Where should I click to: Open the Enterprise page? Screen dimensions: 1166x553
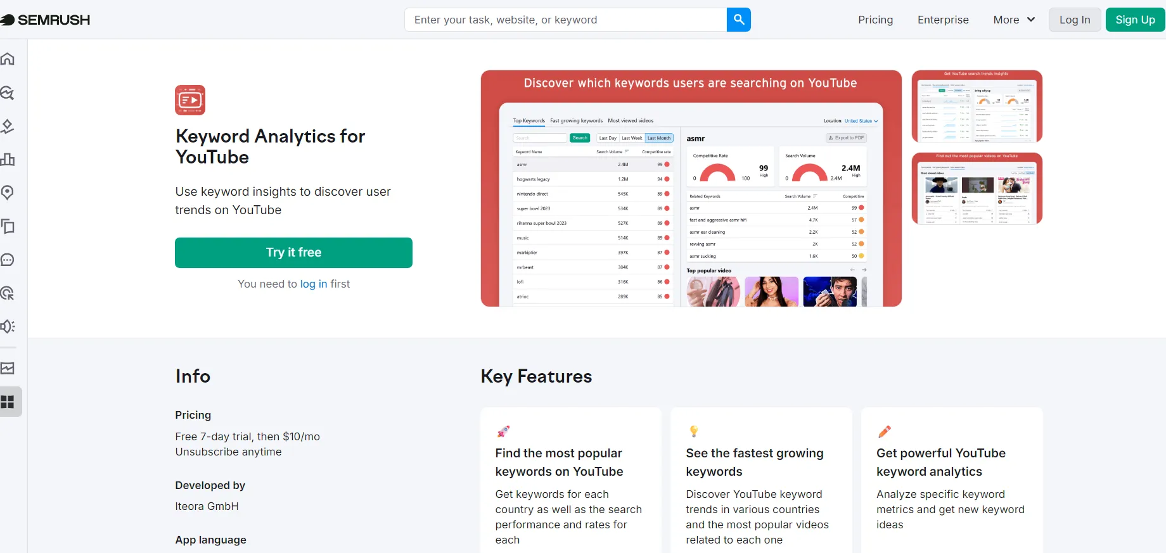click(943, 20)
